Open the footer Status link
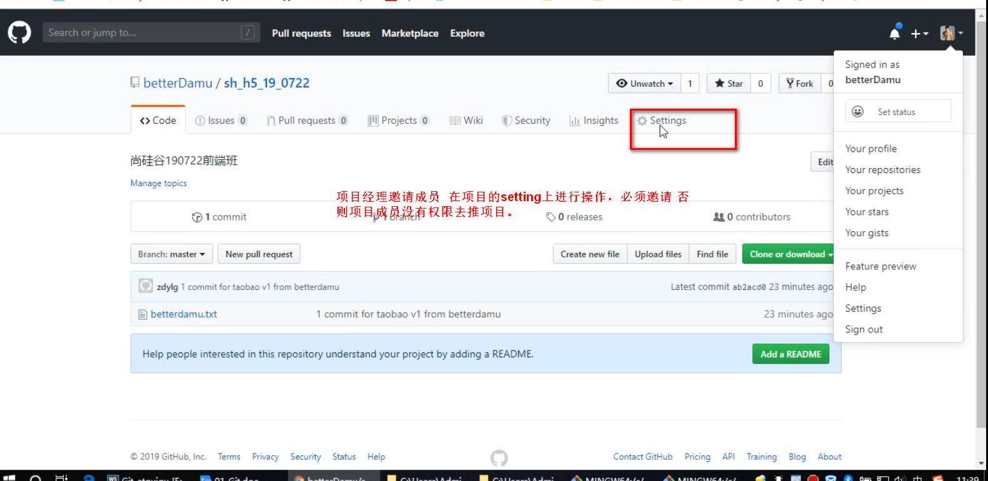Viewport: 988px width, 481px height. [344, 457]
